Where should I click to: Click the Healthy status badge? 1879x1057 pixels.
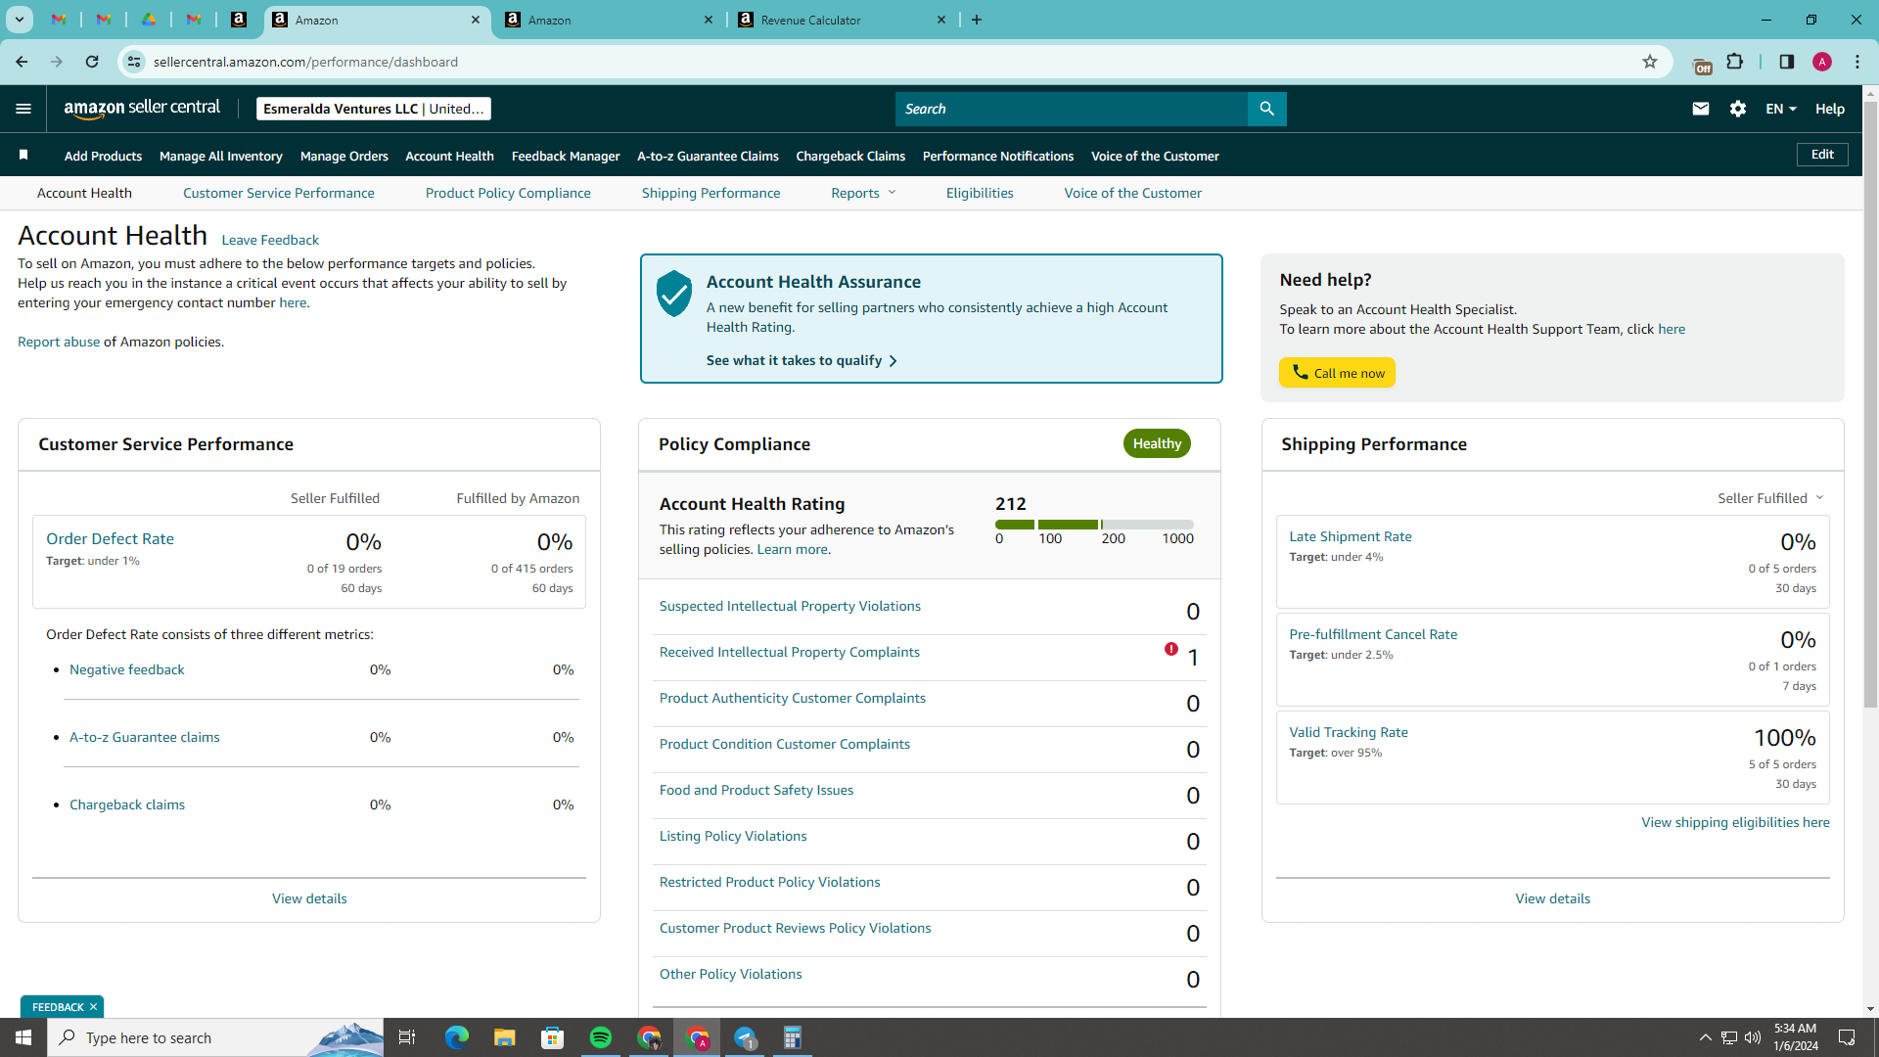1157,443
